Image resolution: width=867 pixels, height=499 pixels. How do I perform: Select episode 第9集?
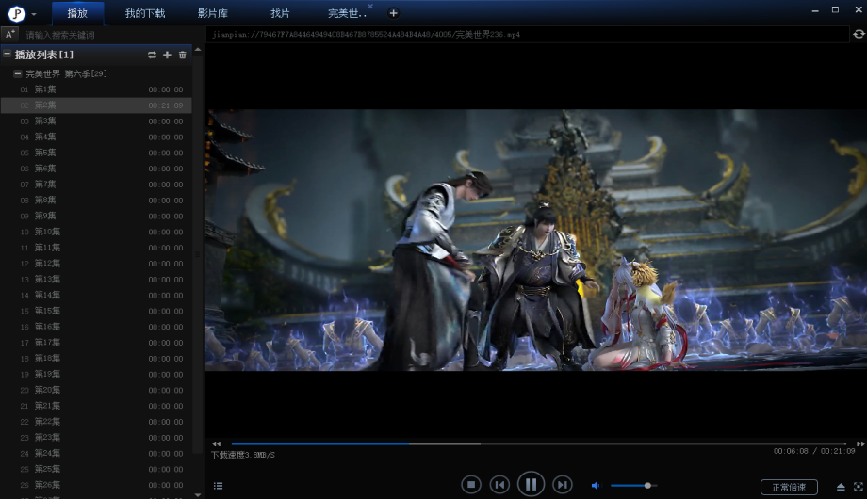tap(96, 216)
